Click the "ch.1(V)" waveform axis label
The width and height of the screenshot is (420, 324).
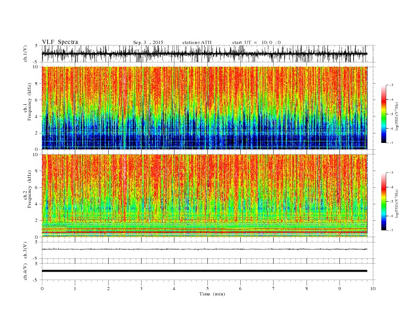[25, 53]
